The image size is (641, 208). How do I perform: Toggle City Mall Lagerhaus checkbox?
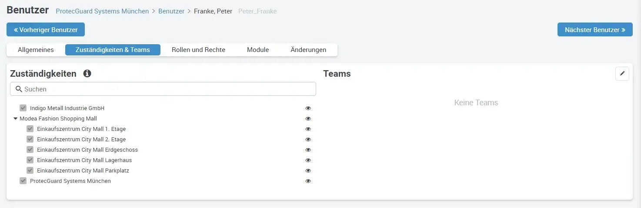tap(30, 160)
